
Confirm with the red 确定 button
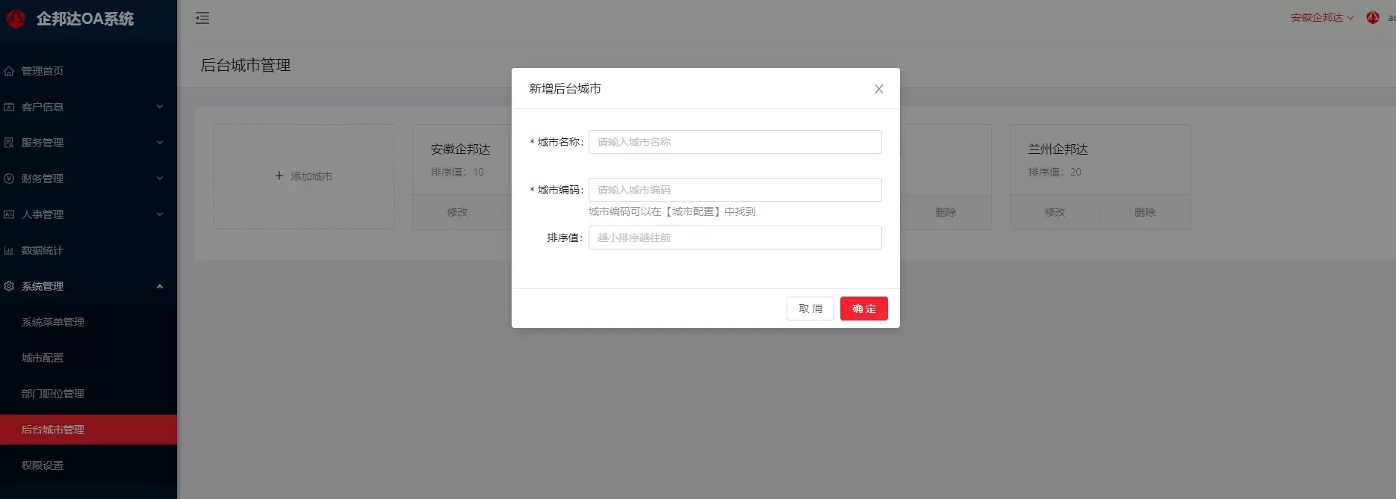click(x=863, y=309)
